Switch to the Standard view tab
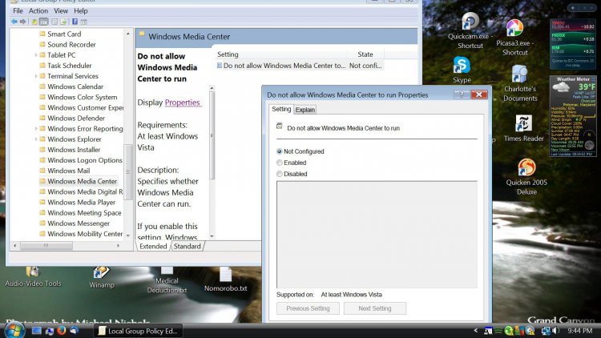Image resolution: width=601 pixels, height=338 pixels. coord(187,247)
